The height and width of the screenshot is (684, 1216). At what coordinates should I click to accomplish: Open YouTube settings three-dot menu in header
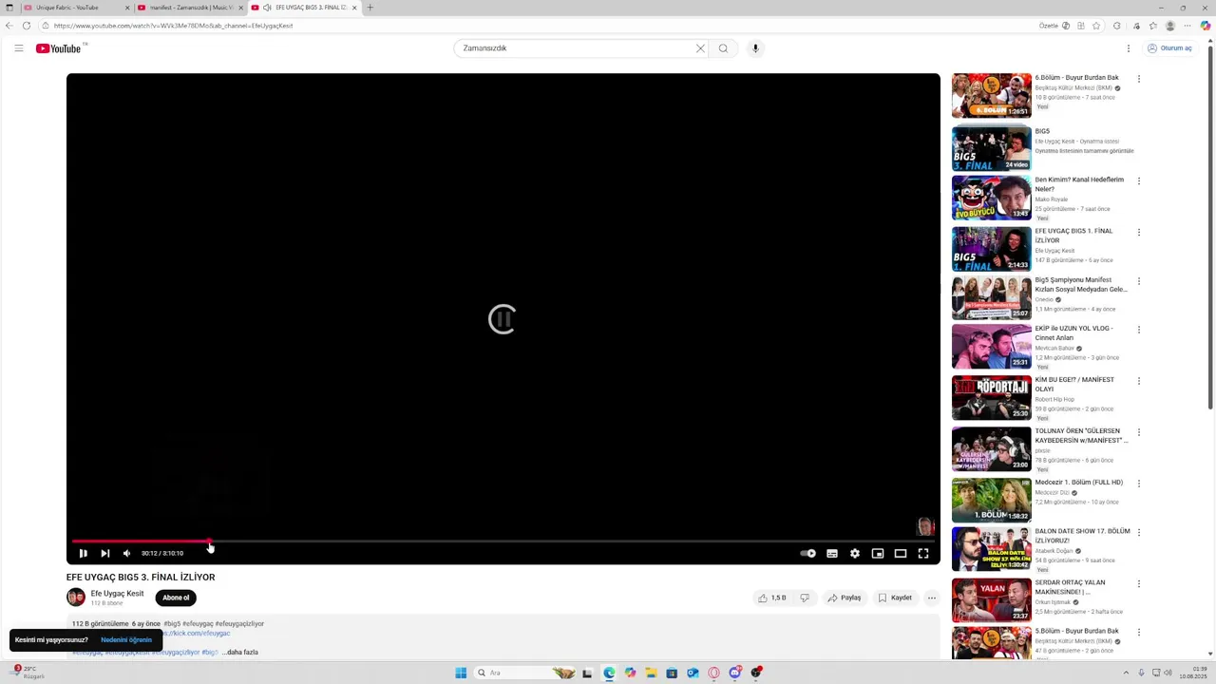click(1129, 48)
